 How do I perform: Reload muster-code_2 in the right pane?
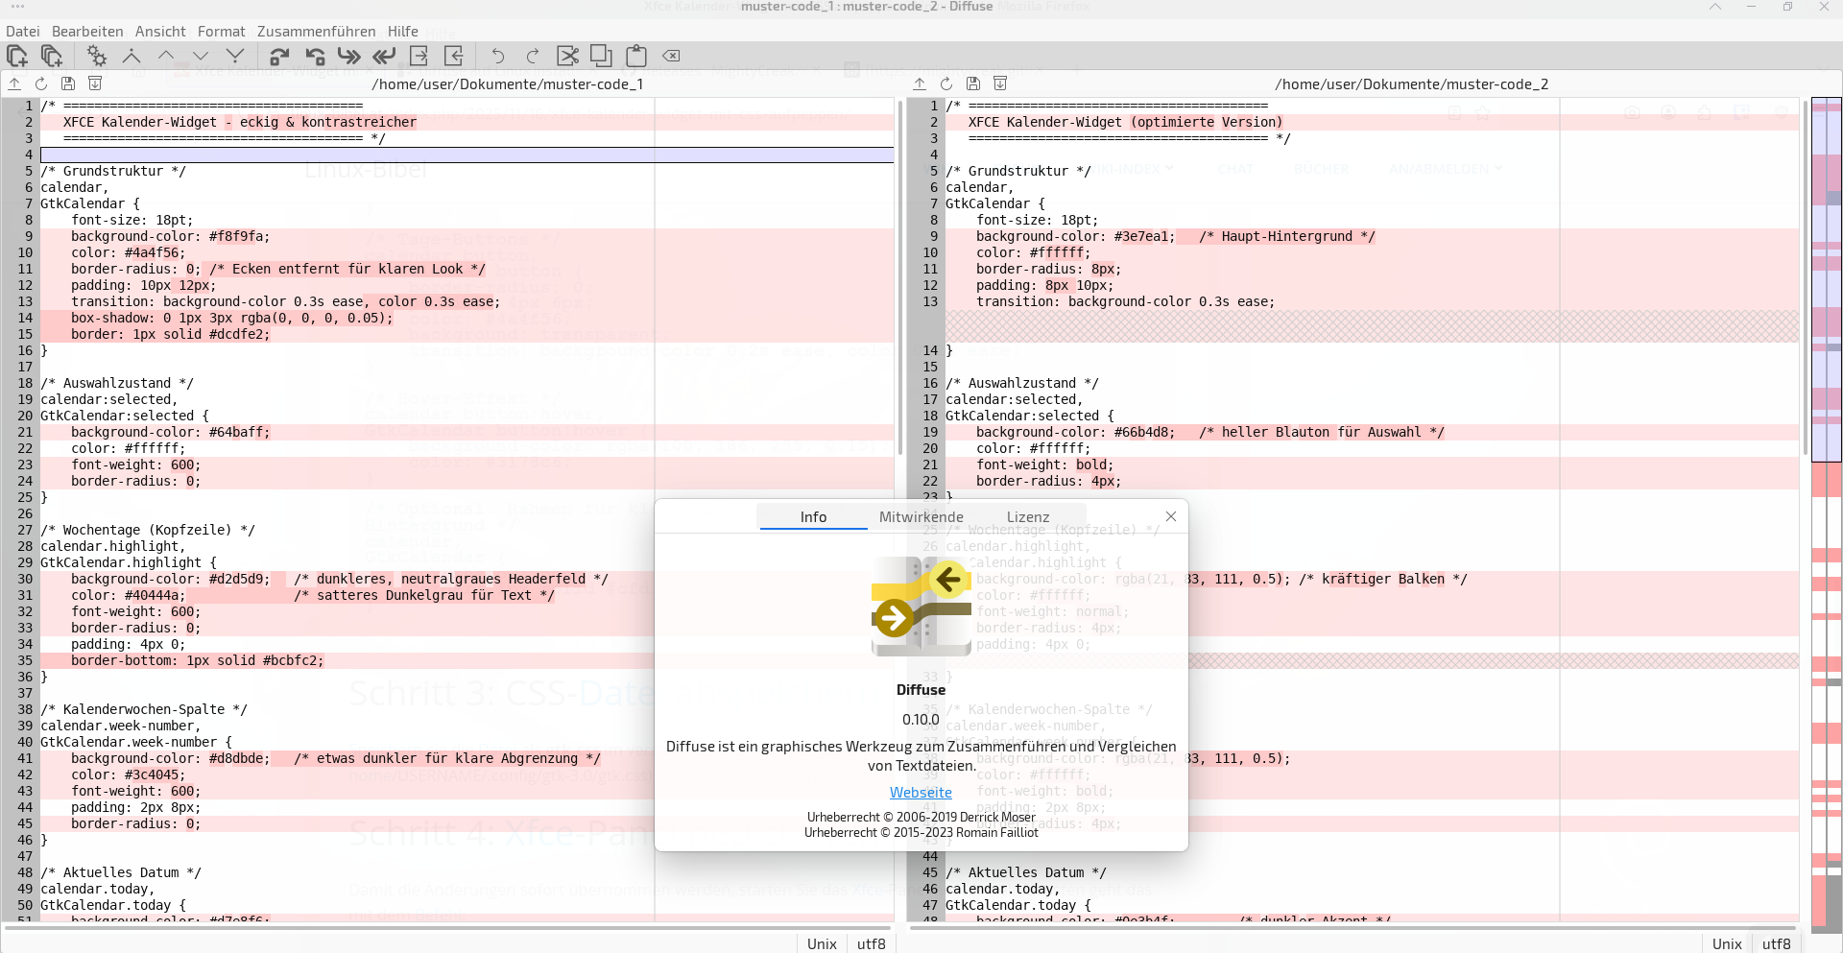(x=946, y=83)
